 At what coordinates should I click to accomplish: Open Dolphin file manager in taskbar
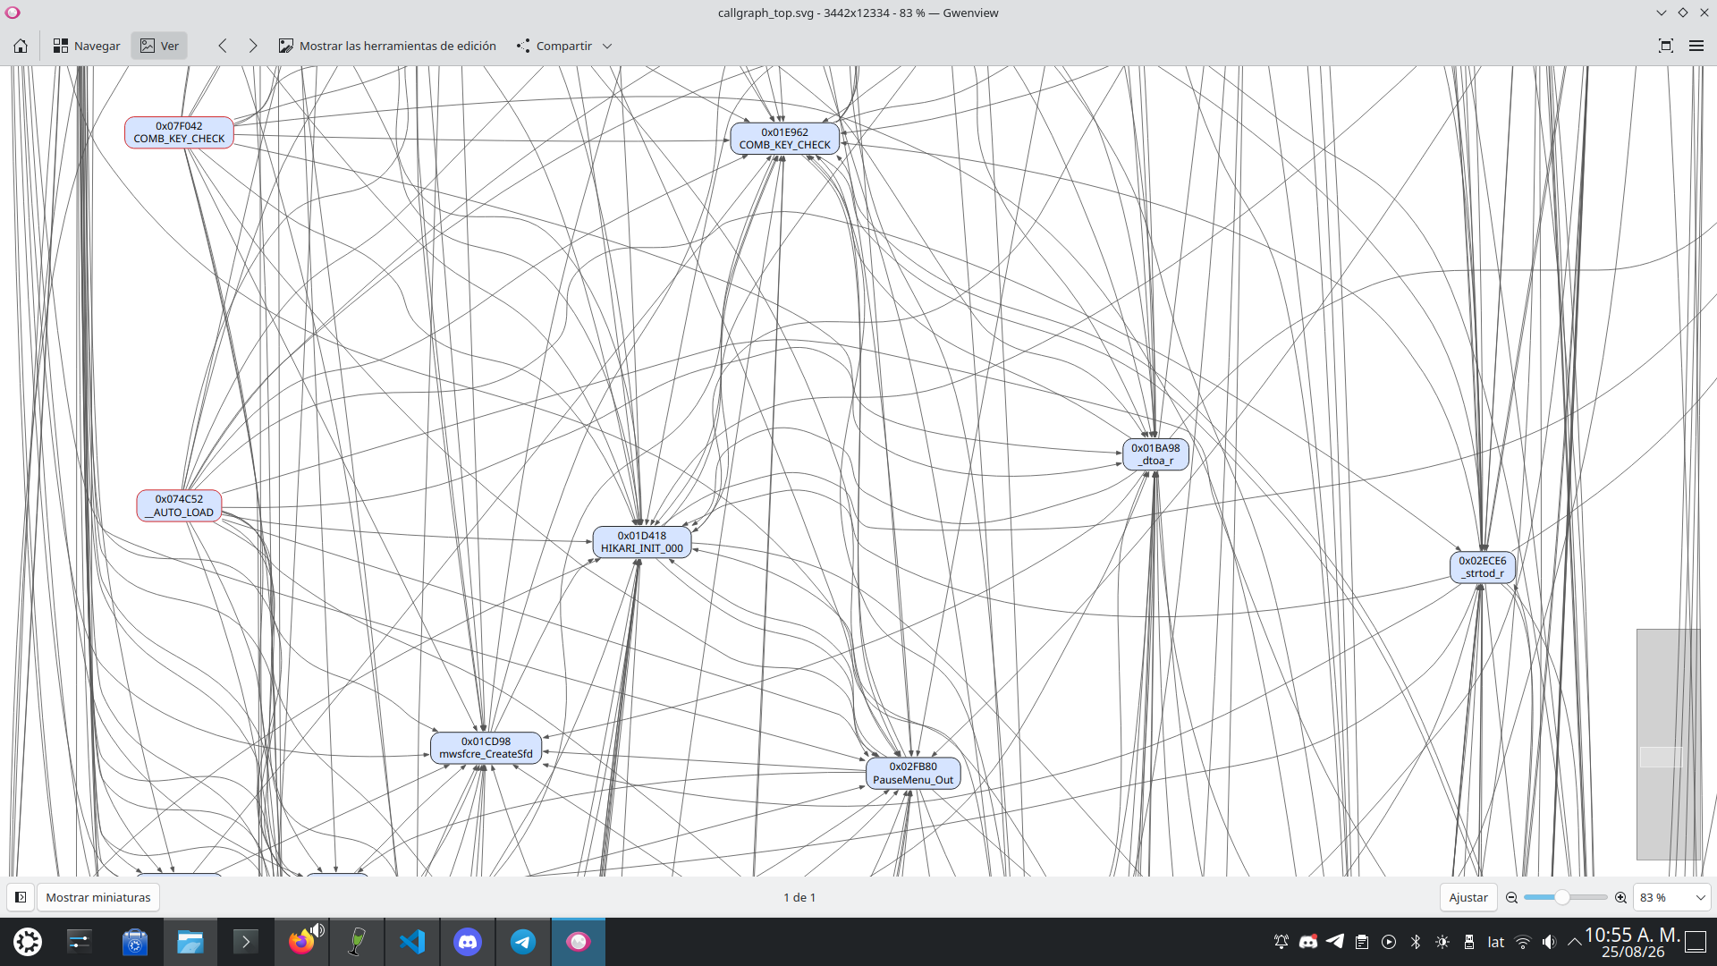pyautogui.click(x=190, y=942)
